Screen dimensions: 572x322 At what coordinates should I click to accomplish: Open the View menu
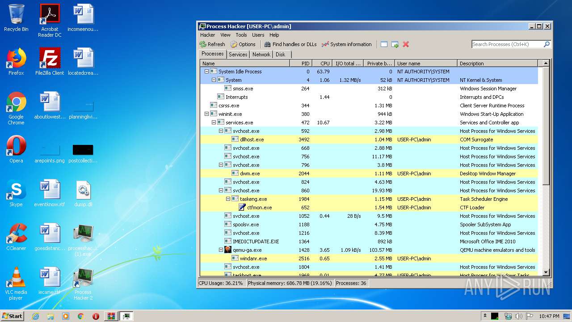[225, 35]
